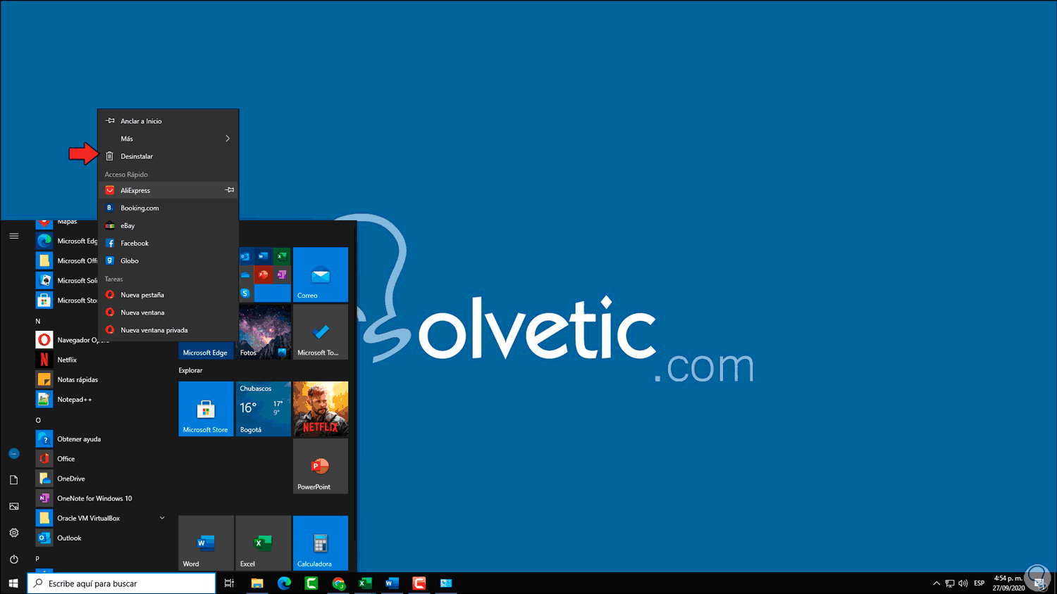Click the letter N group header
This screenshot has height=594, width=1057.
pyautogui.click(x=38, y=321)
